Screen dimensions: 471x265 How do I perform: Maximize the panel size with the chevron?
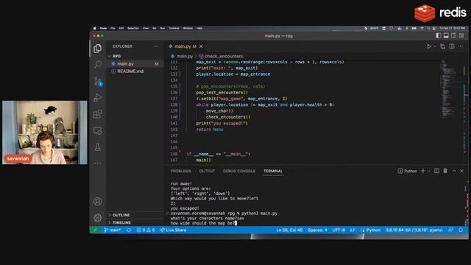(x=454, y=171)
